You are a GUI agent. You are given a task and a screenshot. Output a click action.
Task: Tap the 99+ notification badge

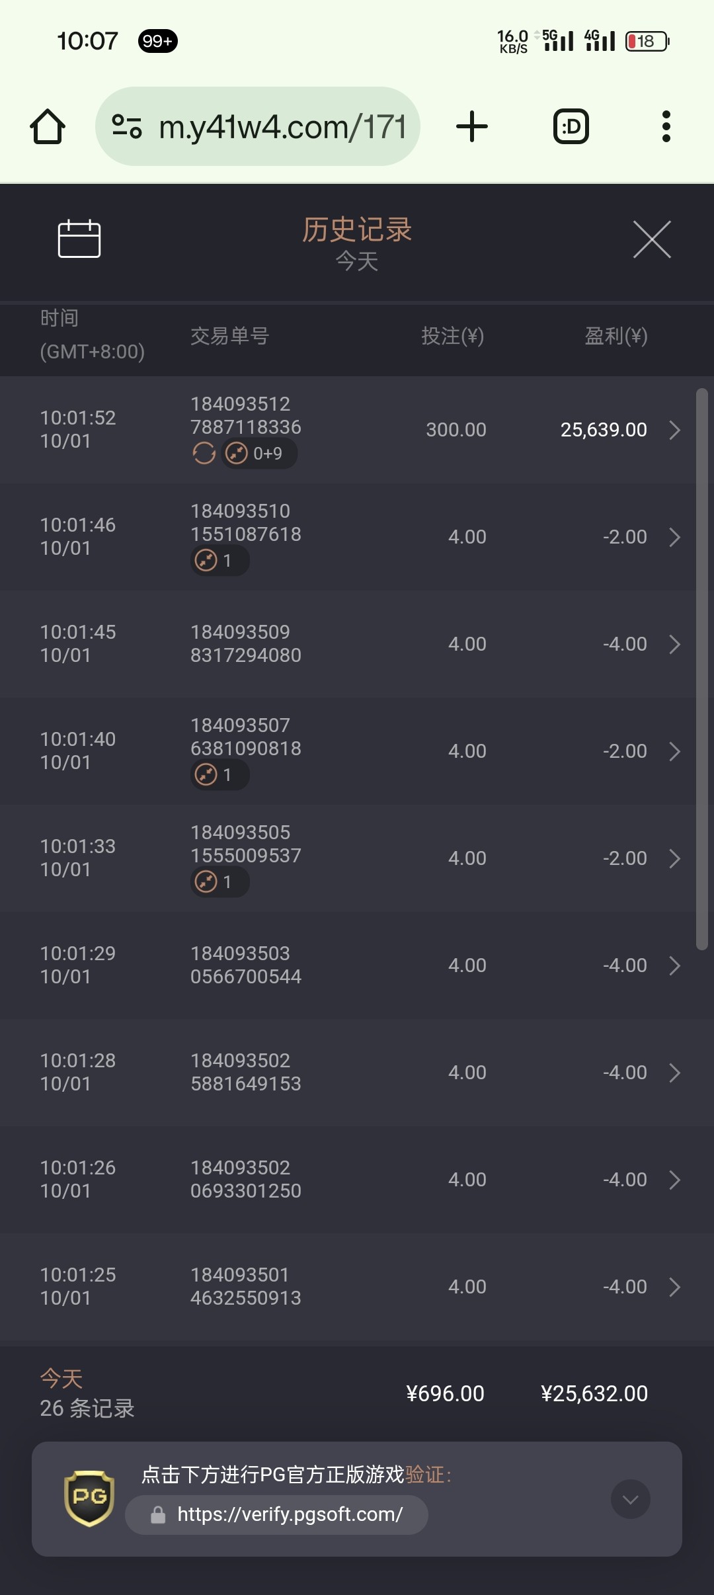(x=157, y=41)
